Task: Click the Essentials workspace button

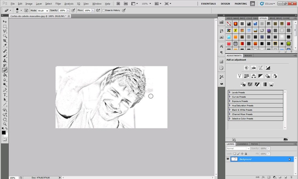Action: pyautogui.click(x=208, y=4)
